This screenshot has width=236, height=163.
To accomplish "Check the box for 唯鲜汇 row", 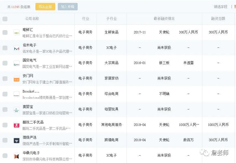I will (5, 32).
